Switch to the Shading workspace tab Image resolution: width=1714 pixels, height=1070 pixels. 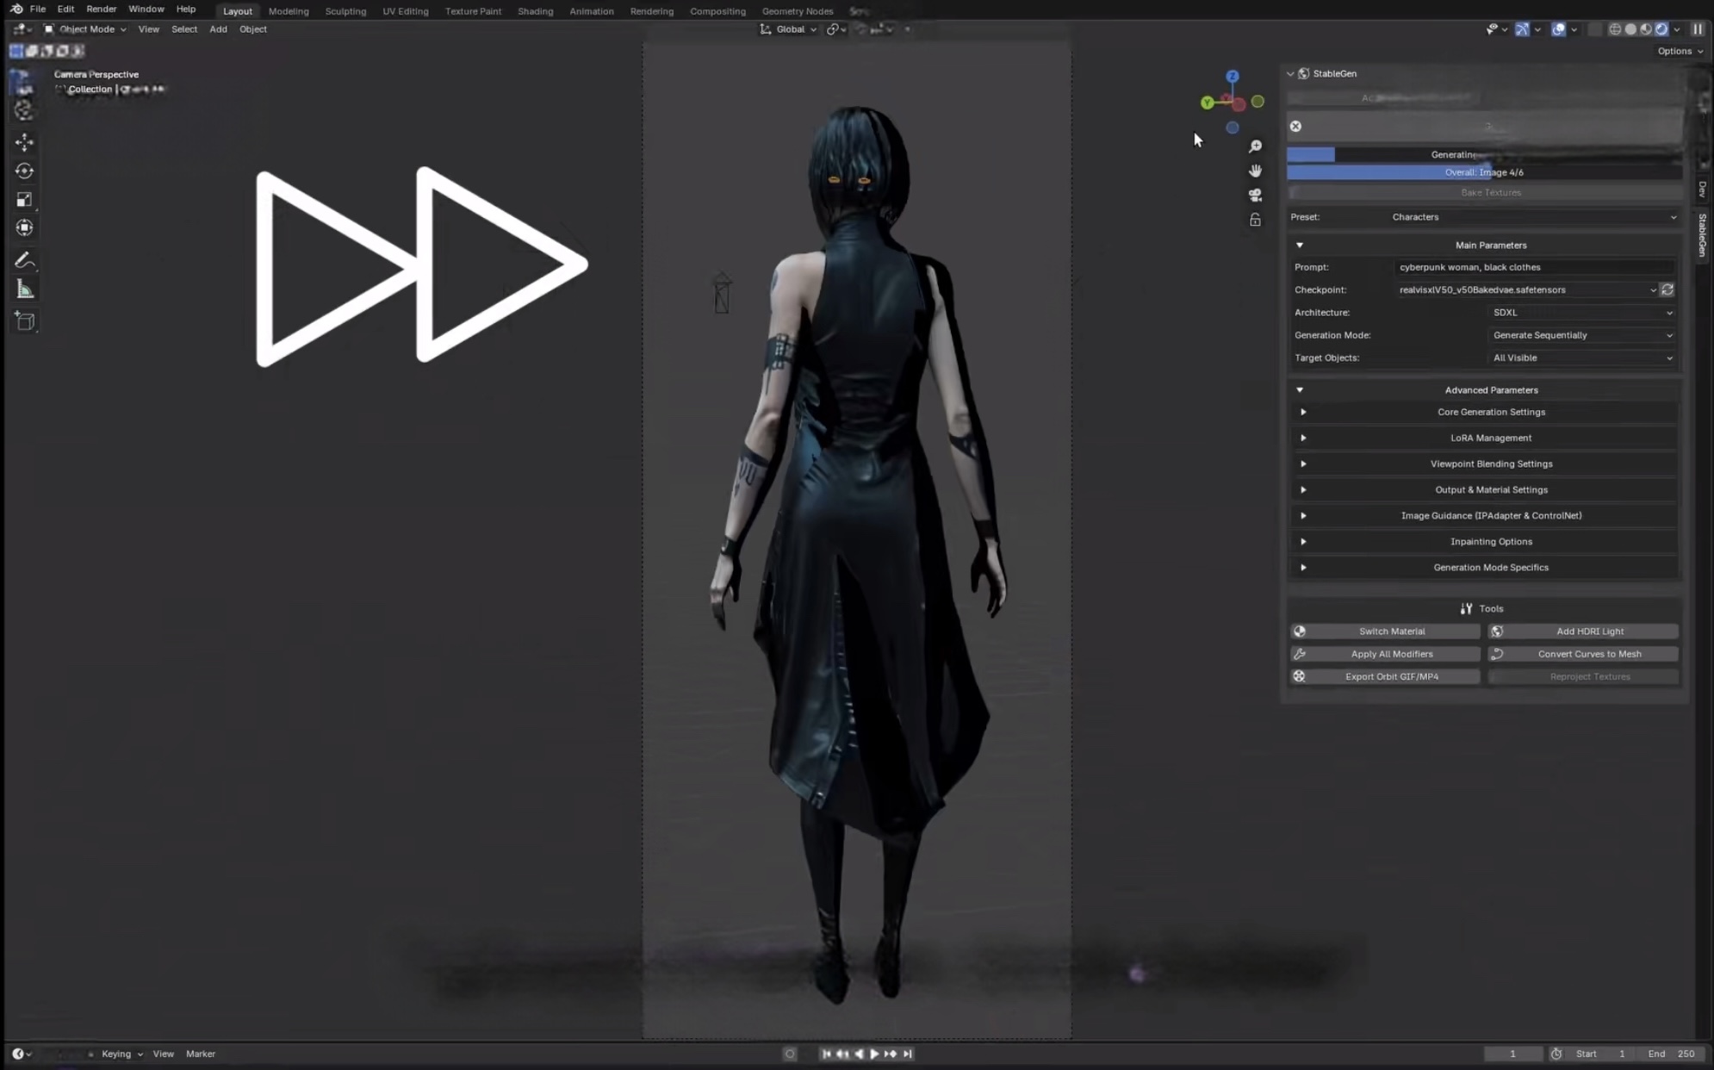pyautogui.click(x=535, y=11)
